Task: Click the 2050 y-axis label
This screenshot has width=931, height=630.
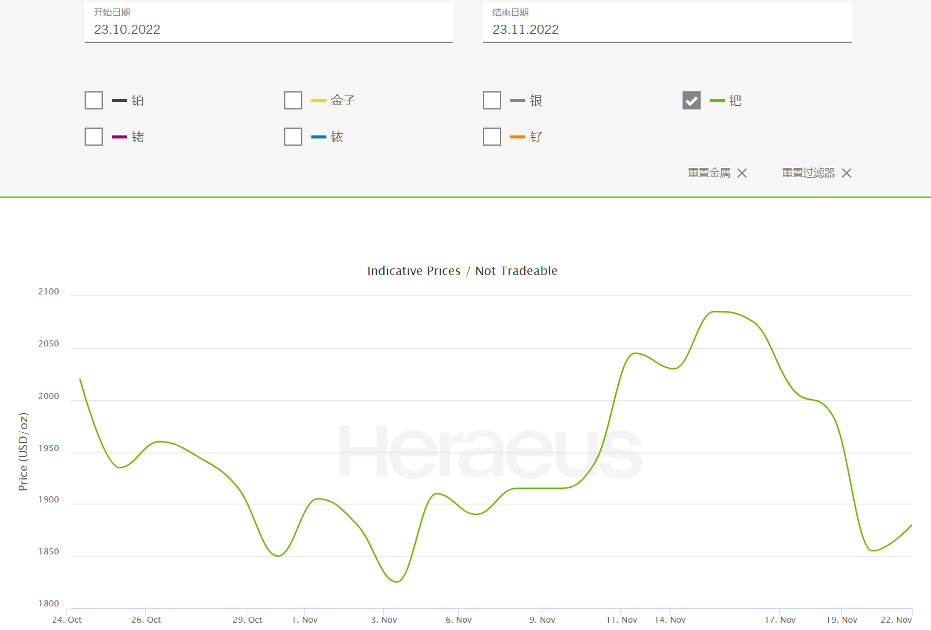Action: click(x=49, y=343)
